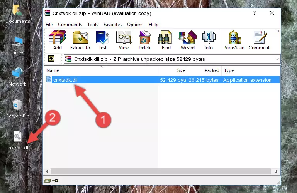This screenshot has width=297, height=193.
Task: Click the WinRAR title bar icon
Action: [47, 13]
